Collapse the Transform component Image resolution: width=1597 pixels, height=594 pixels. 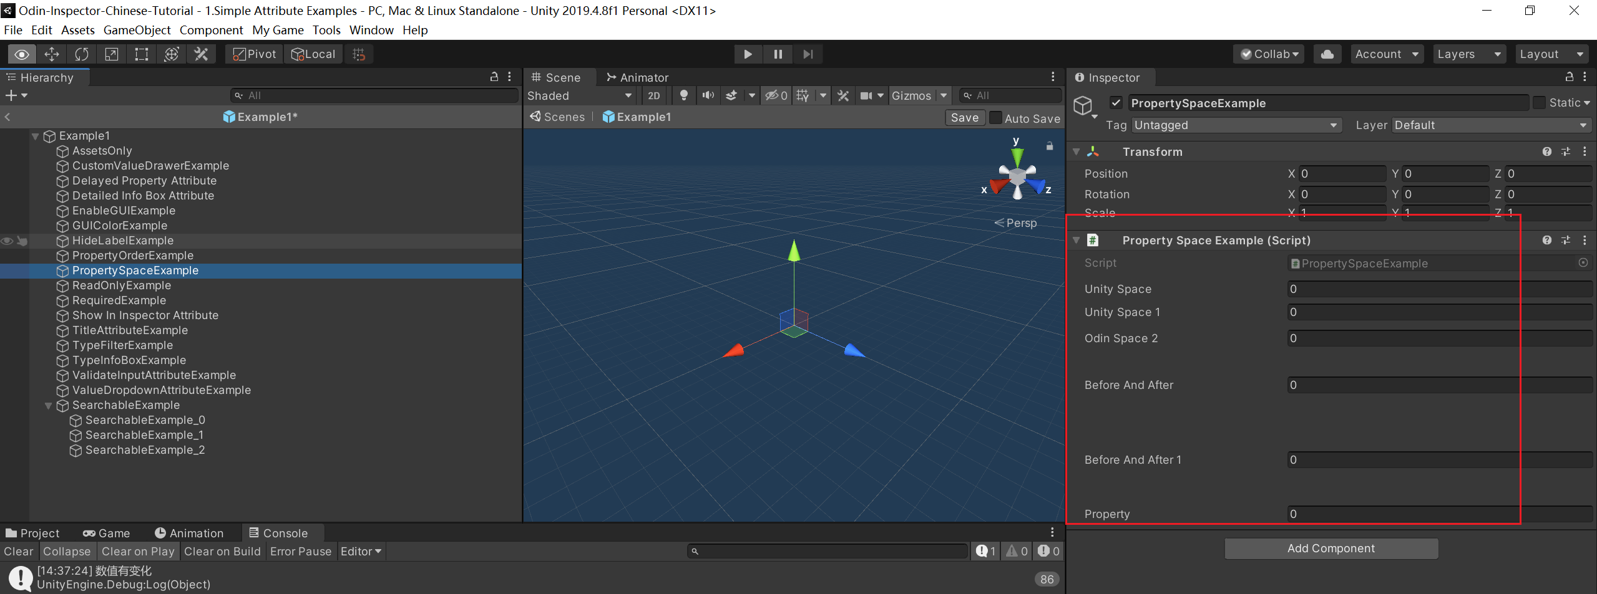[1077, 151]
